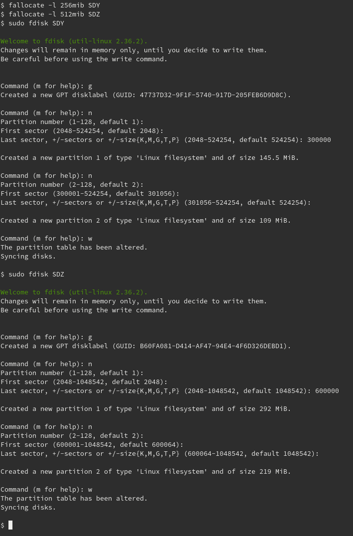Viewport: 353px width, 536px height.
Task: Click the '219 MiB' partition size text
Action: click(x=273, y=471)
